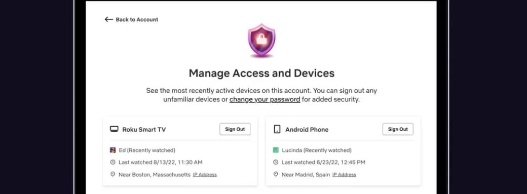Click Ed's profile avatar
Image resolution: width=527 pixels, height=194 pixels.
[x=113, y=150]
